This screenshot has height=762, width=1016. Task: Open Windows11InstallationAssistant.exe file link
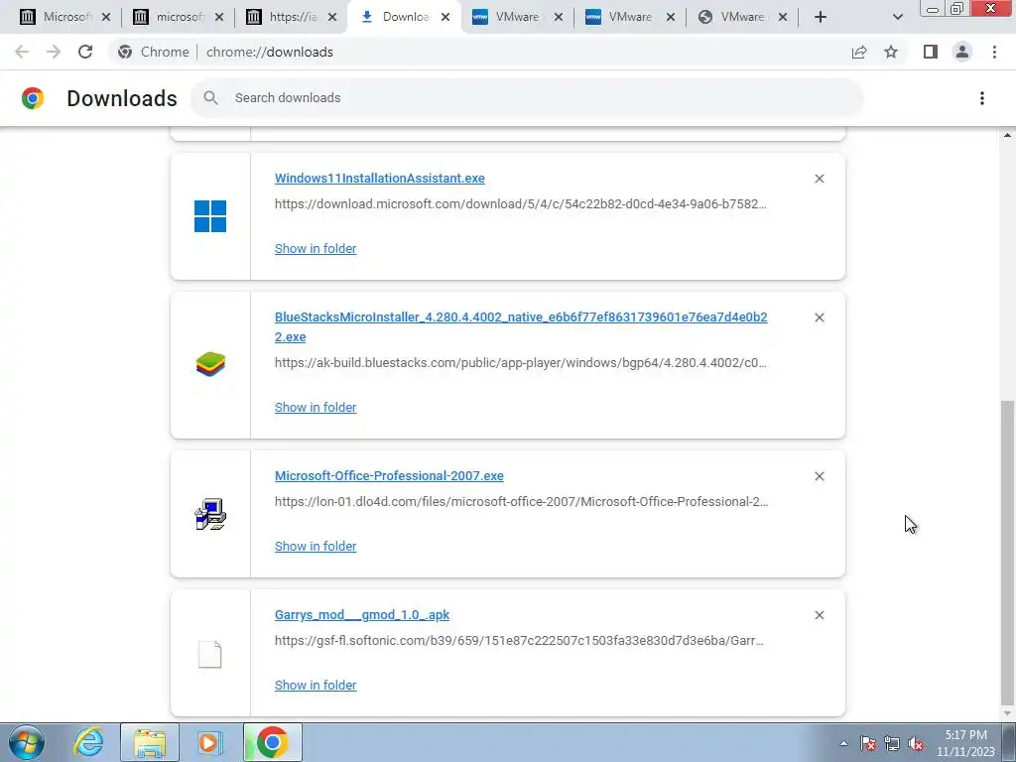(380, 179)
